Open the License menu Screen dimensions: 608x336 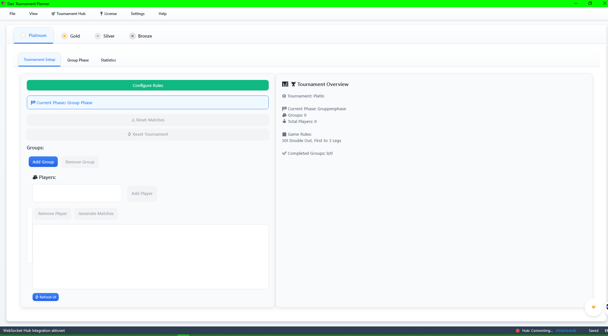109,14
